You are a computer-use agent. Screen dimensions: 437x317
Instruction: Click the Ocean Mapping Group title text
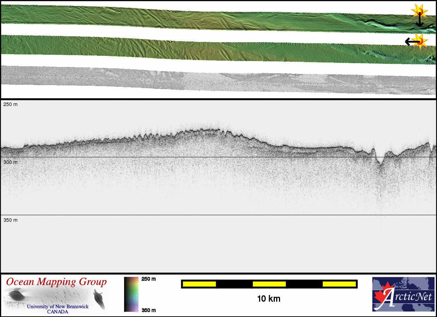pyautogui.click(x=56, y=282)
